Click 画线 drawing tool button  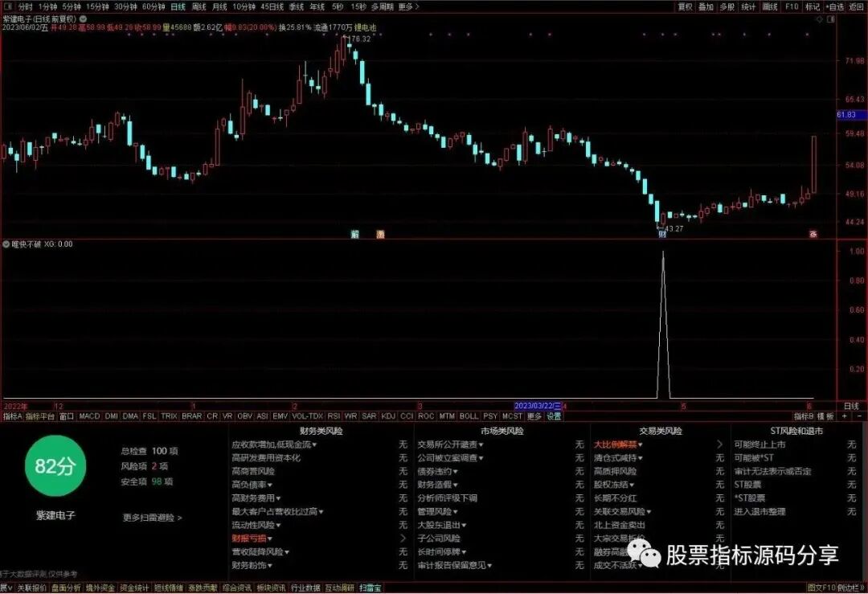click(x=770, y=6)
